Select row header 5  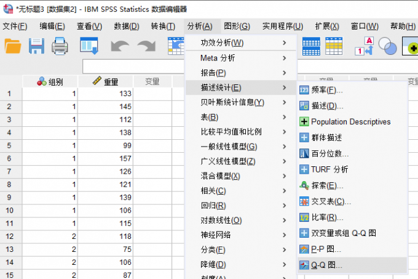point(10,145)
